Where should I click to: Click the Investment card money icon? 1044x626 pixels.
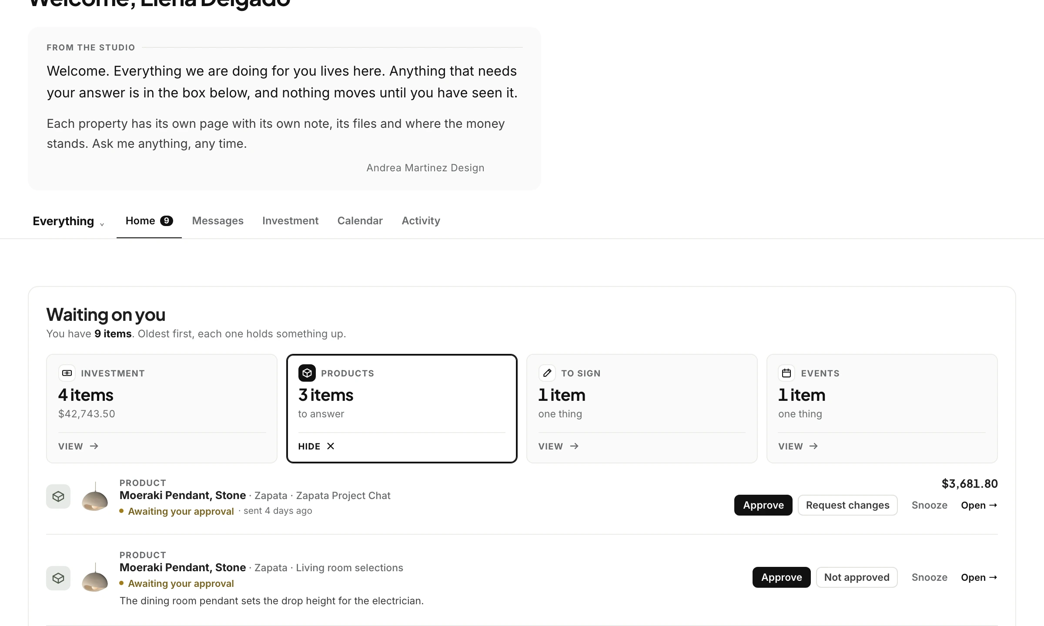coord(67,373)
